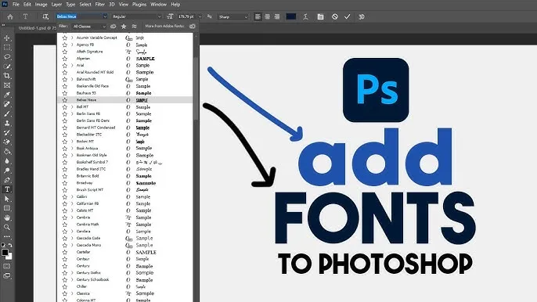Select the Frame tool

point(7,85)
